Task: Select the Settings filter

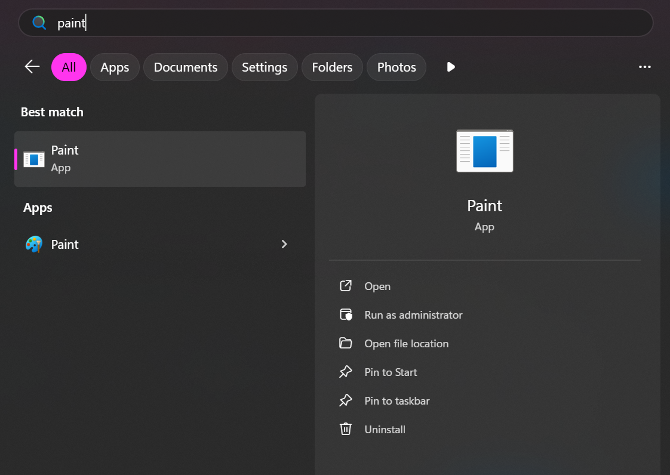Action: coord(265,67)
